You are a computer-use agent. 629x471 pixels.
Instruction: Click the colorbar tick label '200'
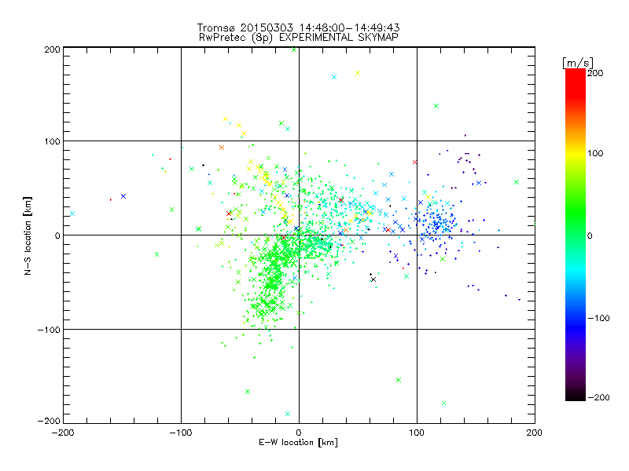click(595, 73)
